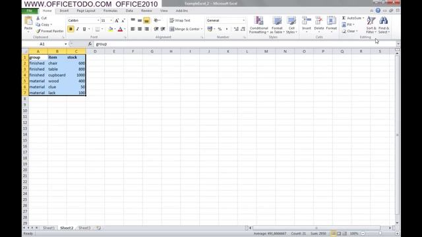Click Merge & Center
This screenshot has height=237, width=422.
186,29
